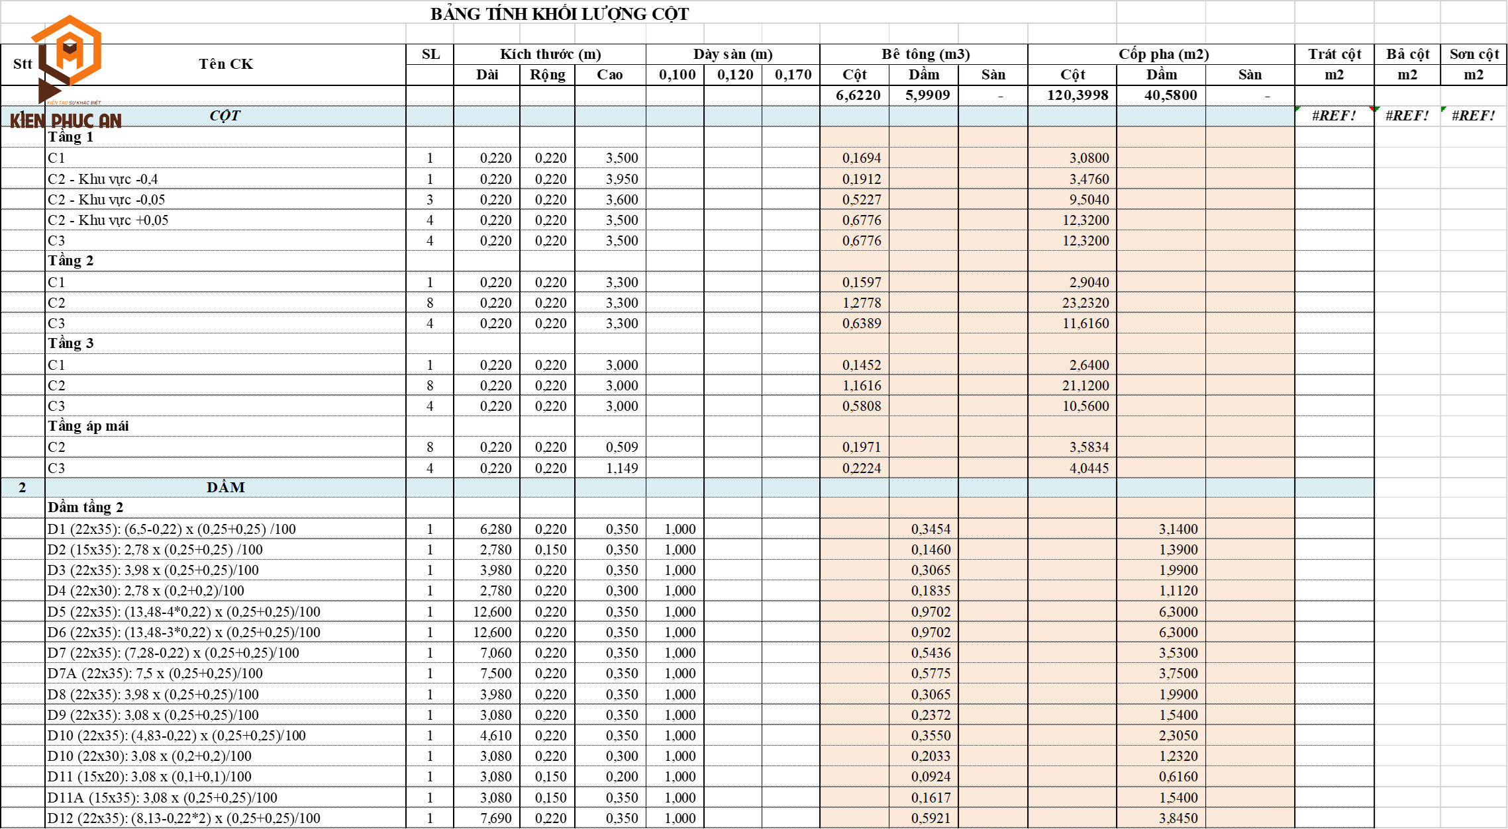Click the 40,5800 Dầm formwork total cell
Image resolution: width=1508 pixels, height=829 pixels.
pos(1170,95)
